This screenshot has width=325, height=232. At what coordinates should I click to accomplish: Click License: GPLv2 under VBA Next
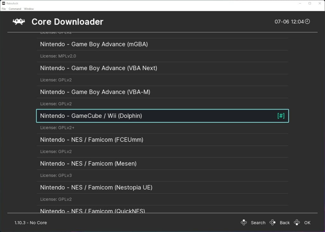pyautogui.click(x=56, y=80)
